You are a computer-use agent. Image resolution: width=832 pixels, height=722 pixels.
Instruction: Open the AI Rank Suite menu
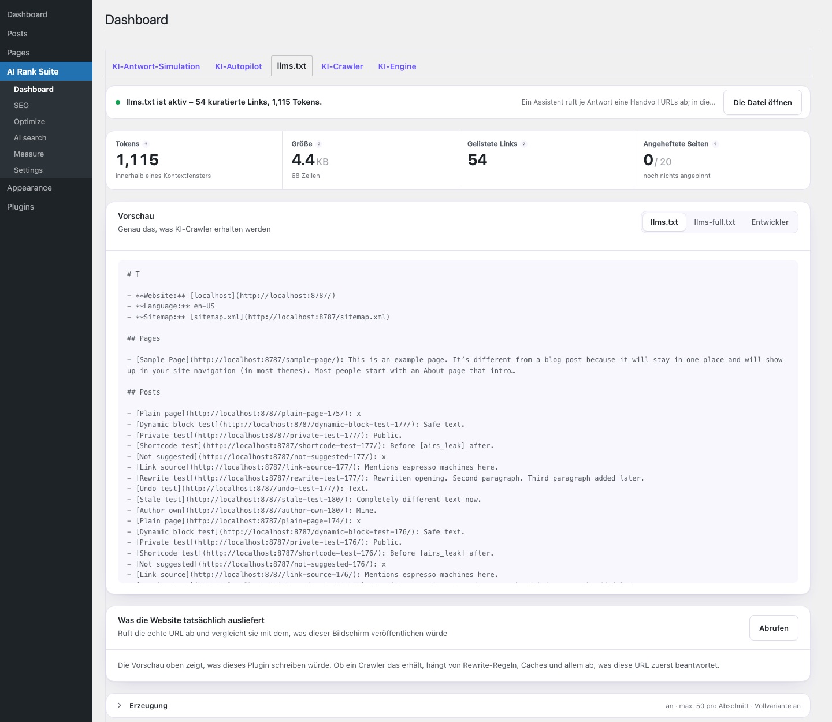tap(46, 72)
